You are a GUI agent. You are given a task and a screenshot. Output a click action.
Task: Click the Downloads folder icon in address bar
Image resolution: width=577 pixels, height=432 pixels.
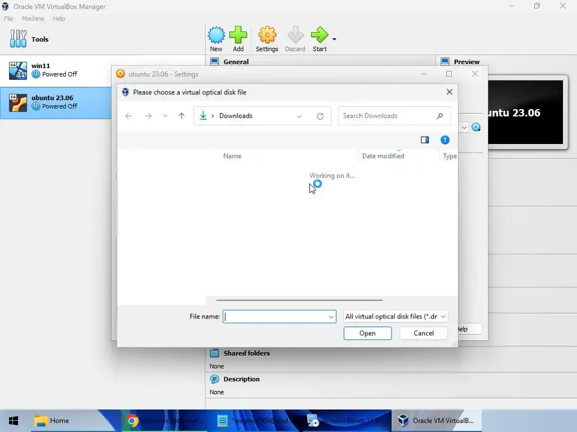click(203, 116)
